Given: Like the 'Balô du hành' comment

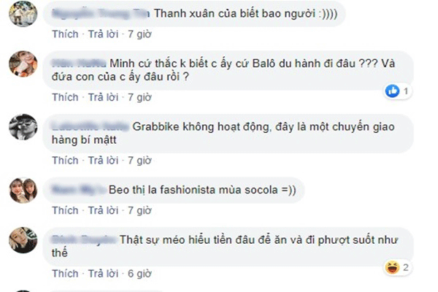Looking at the screenshot, I should click(66, 97).
